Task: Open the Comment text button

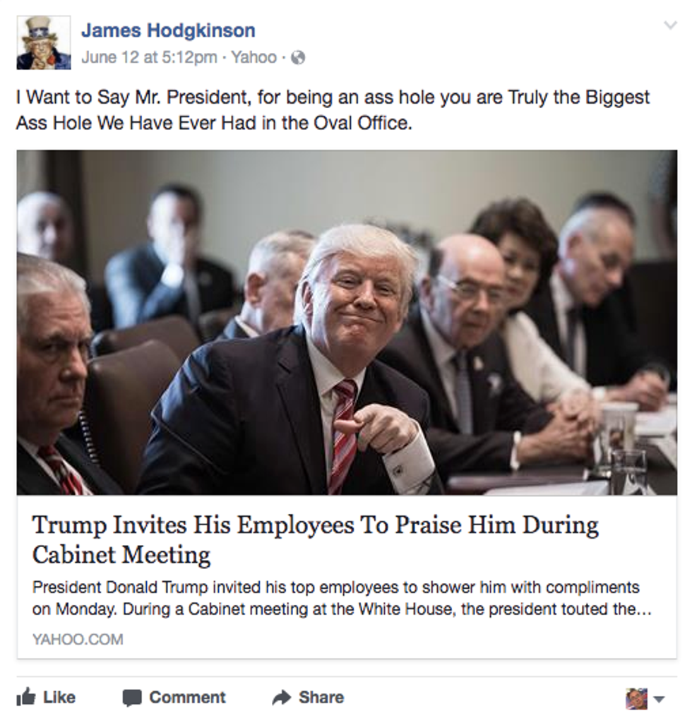Action: click(187, 698)
